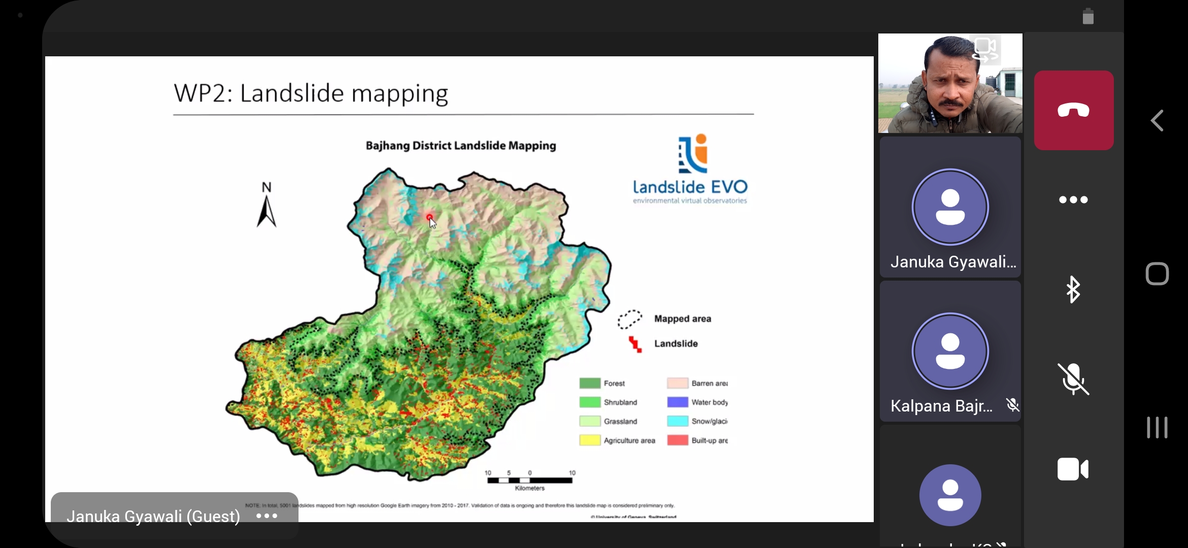Tap the Bluetooth audio device icon

click(x=1073, y=290)
